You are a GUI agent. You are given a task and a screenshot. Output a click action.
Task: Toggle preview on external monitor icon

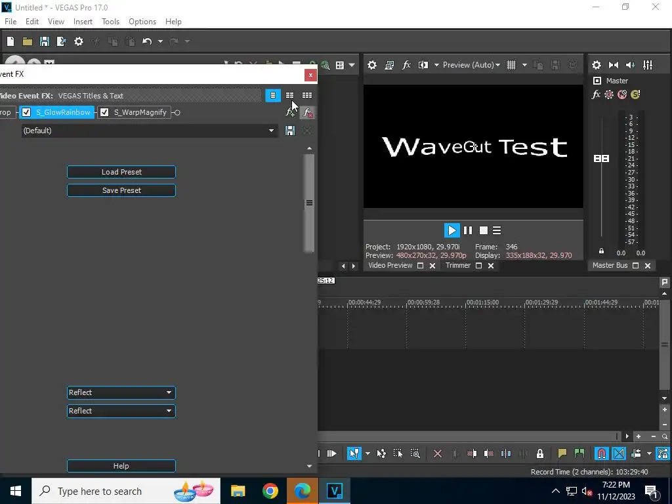[x=389, y=65]
